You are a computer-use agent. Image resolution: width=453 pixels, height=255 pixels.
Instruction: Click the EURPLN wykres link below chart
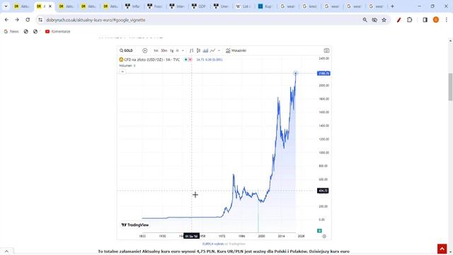(x=213, y=244)
